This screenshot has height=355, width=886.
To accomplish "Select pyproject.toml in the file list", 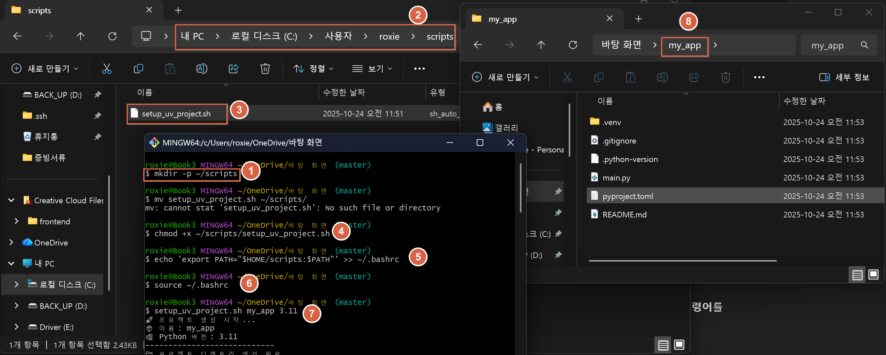I will click(628, 196).
